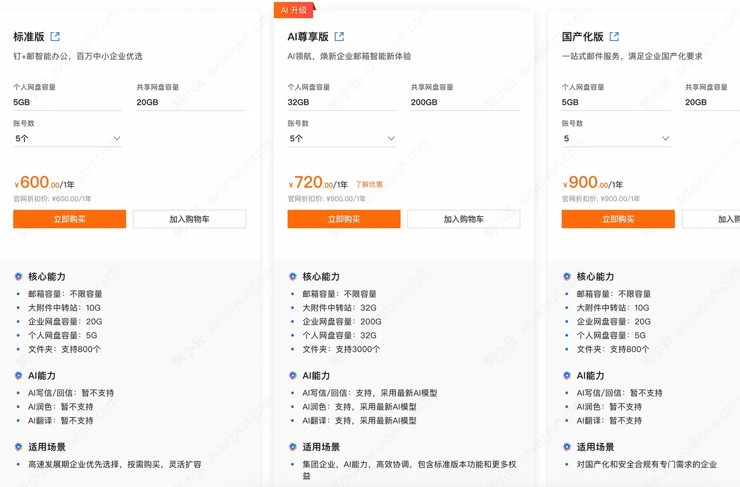740x487 pixels.
Task: Click 核心能力 icon in AI尊享版 card
Action: pos(293,276)
